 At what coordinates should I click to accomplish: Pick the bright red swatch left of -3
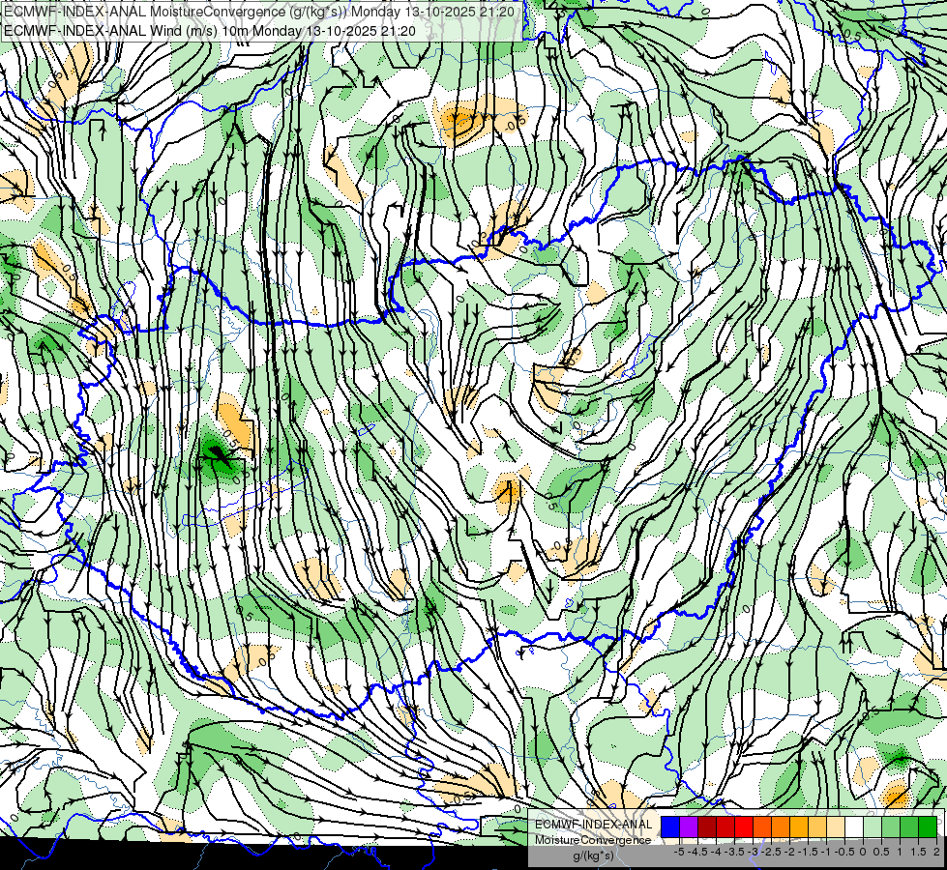click(x=744, y=827)
